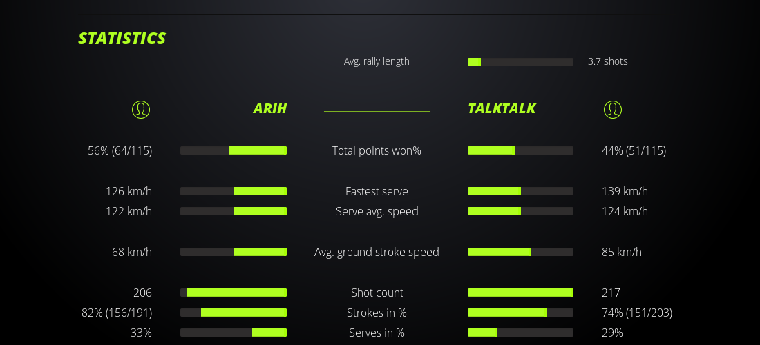760x345 pixels.
Task: Click the STATISTICS heading
Action: [x=122, y=39]
